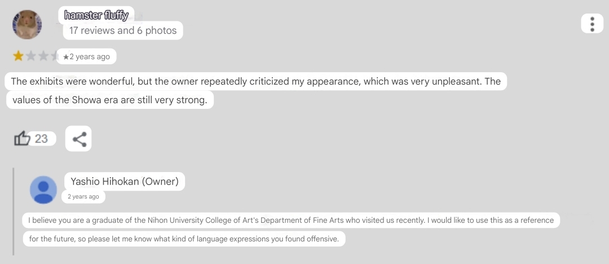Open the three-dot review options menu
The height and width of the screenshot is (264, 609).
592,24
